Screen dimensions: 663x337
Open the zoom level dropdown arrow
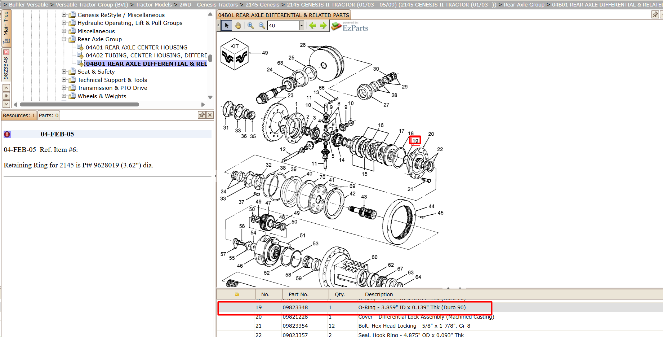302,26
